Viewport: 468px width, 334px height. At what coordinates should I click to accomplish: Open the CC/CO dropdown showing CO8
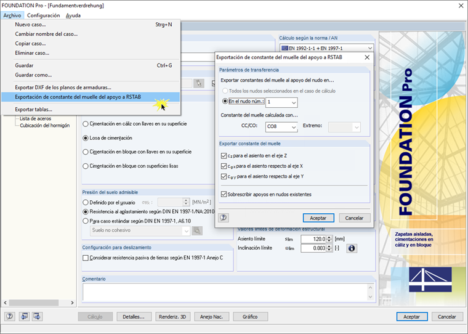(x=281, y=127)
